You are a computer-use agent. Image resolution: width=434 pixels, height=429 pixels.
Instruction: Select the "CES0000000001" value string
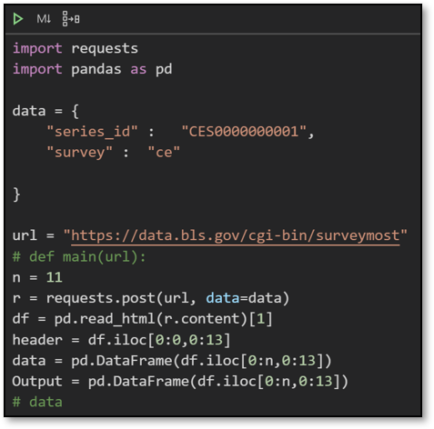coord(244,132)
